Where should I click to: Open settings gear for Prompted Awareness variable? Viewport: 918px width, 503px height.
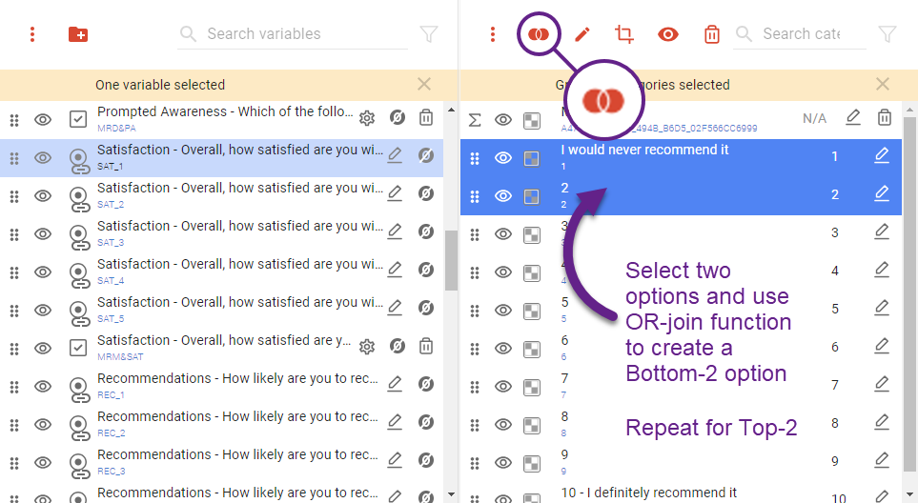coord(367,118)
